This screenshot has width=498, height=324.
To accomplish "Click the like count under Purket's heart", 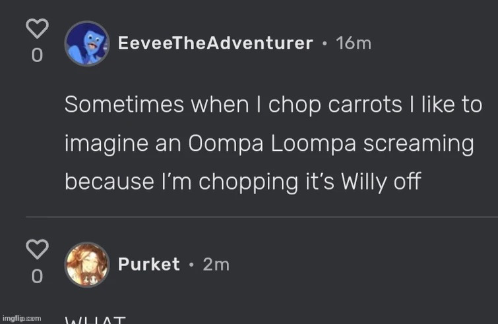I will pyautogui.click(x=37, y=276).
